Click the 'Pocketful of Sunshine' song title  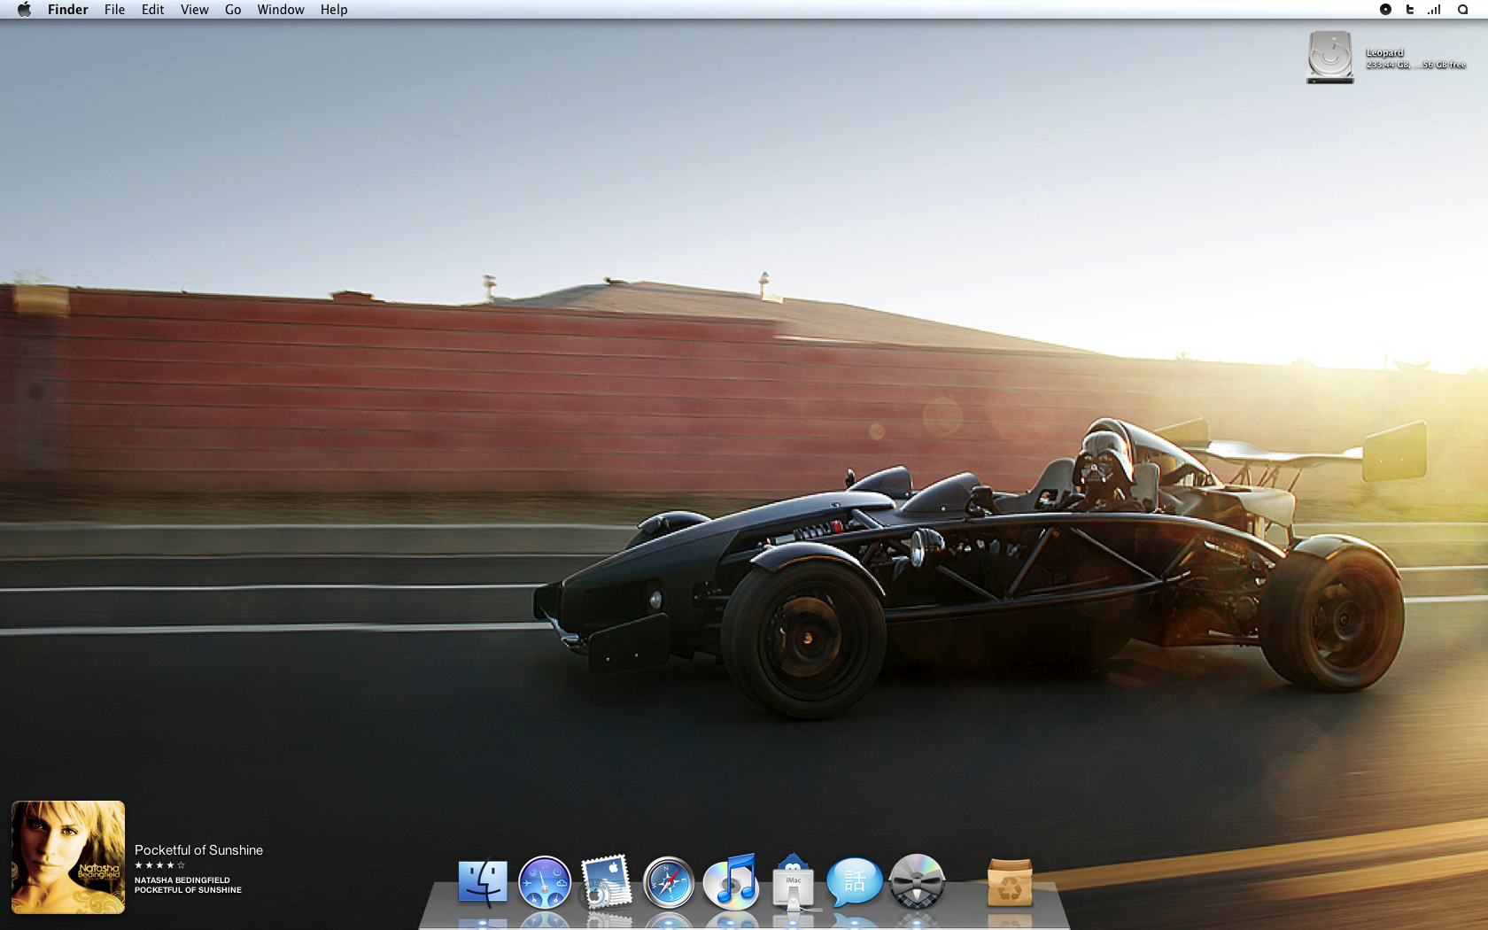tap(198, 850)
